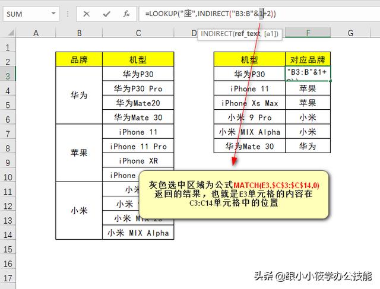Click the 小米 9 Pro cell
The width and height of the screenshot is (380, 289).
pos(249,117)
